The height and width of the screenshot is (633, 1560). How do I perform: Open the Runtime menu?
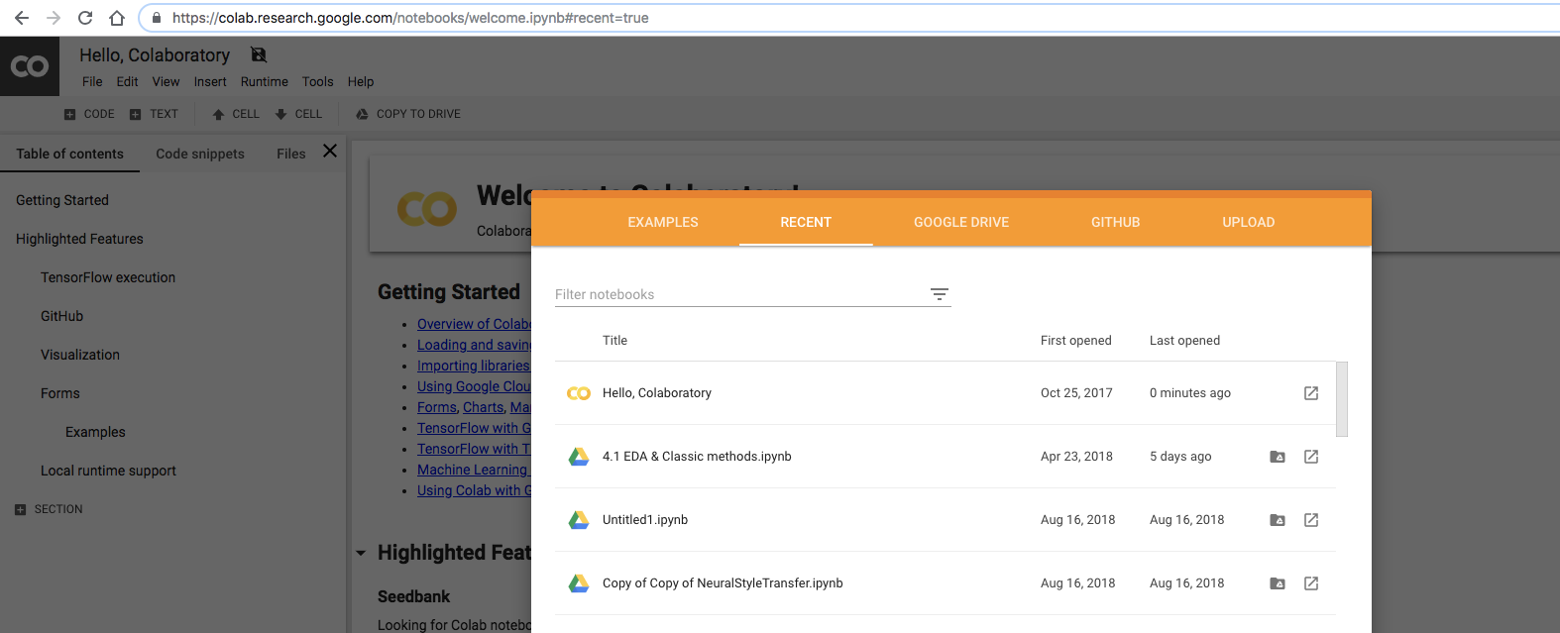(265, 82)
